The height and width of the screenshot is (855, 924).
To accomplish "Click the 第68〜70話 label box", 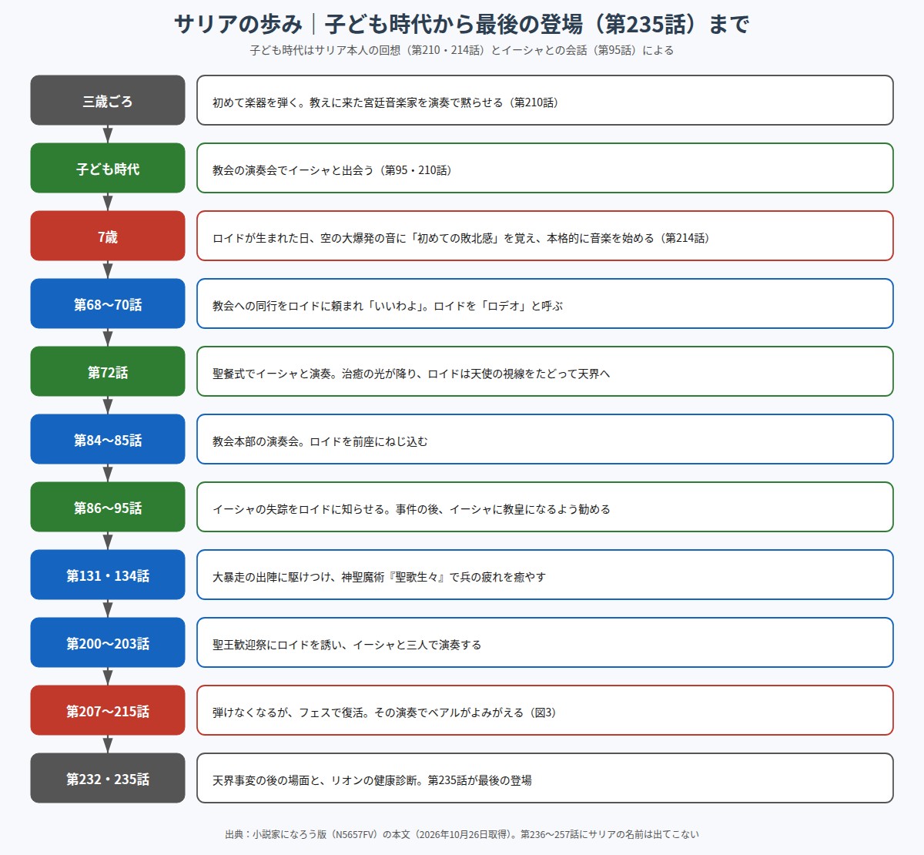I will [x=108, y=303].
